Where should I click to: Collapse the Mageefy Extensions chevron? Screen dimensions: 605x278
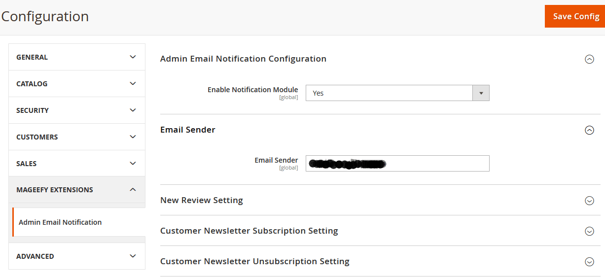tap(133, 190)
